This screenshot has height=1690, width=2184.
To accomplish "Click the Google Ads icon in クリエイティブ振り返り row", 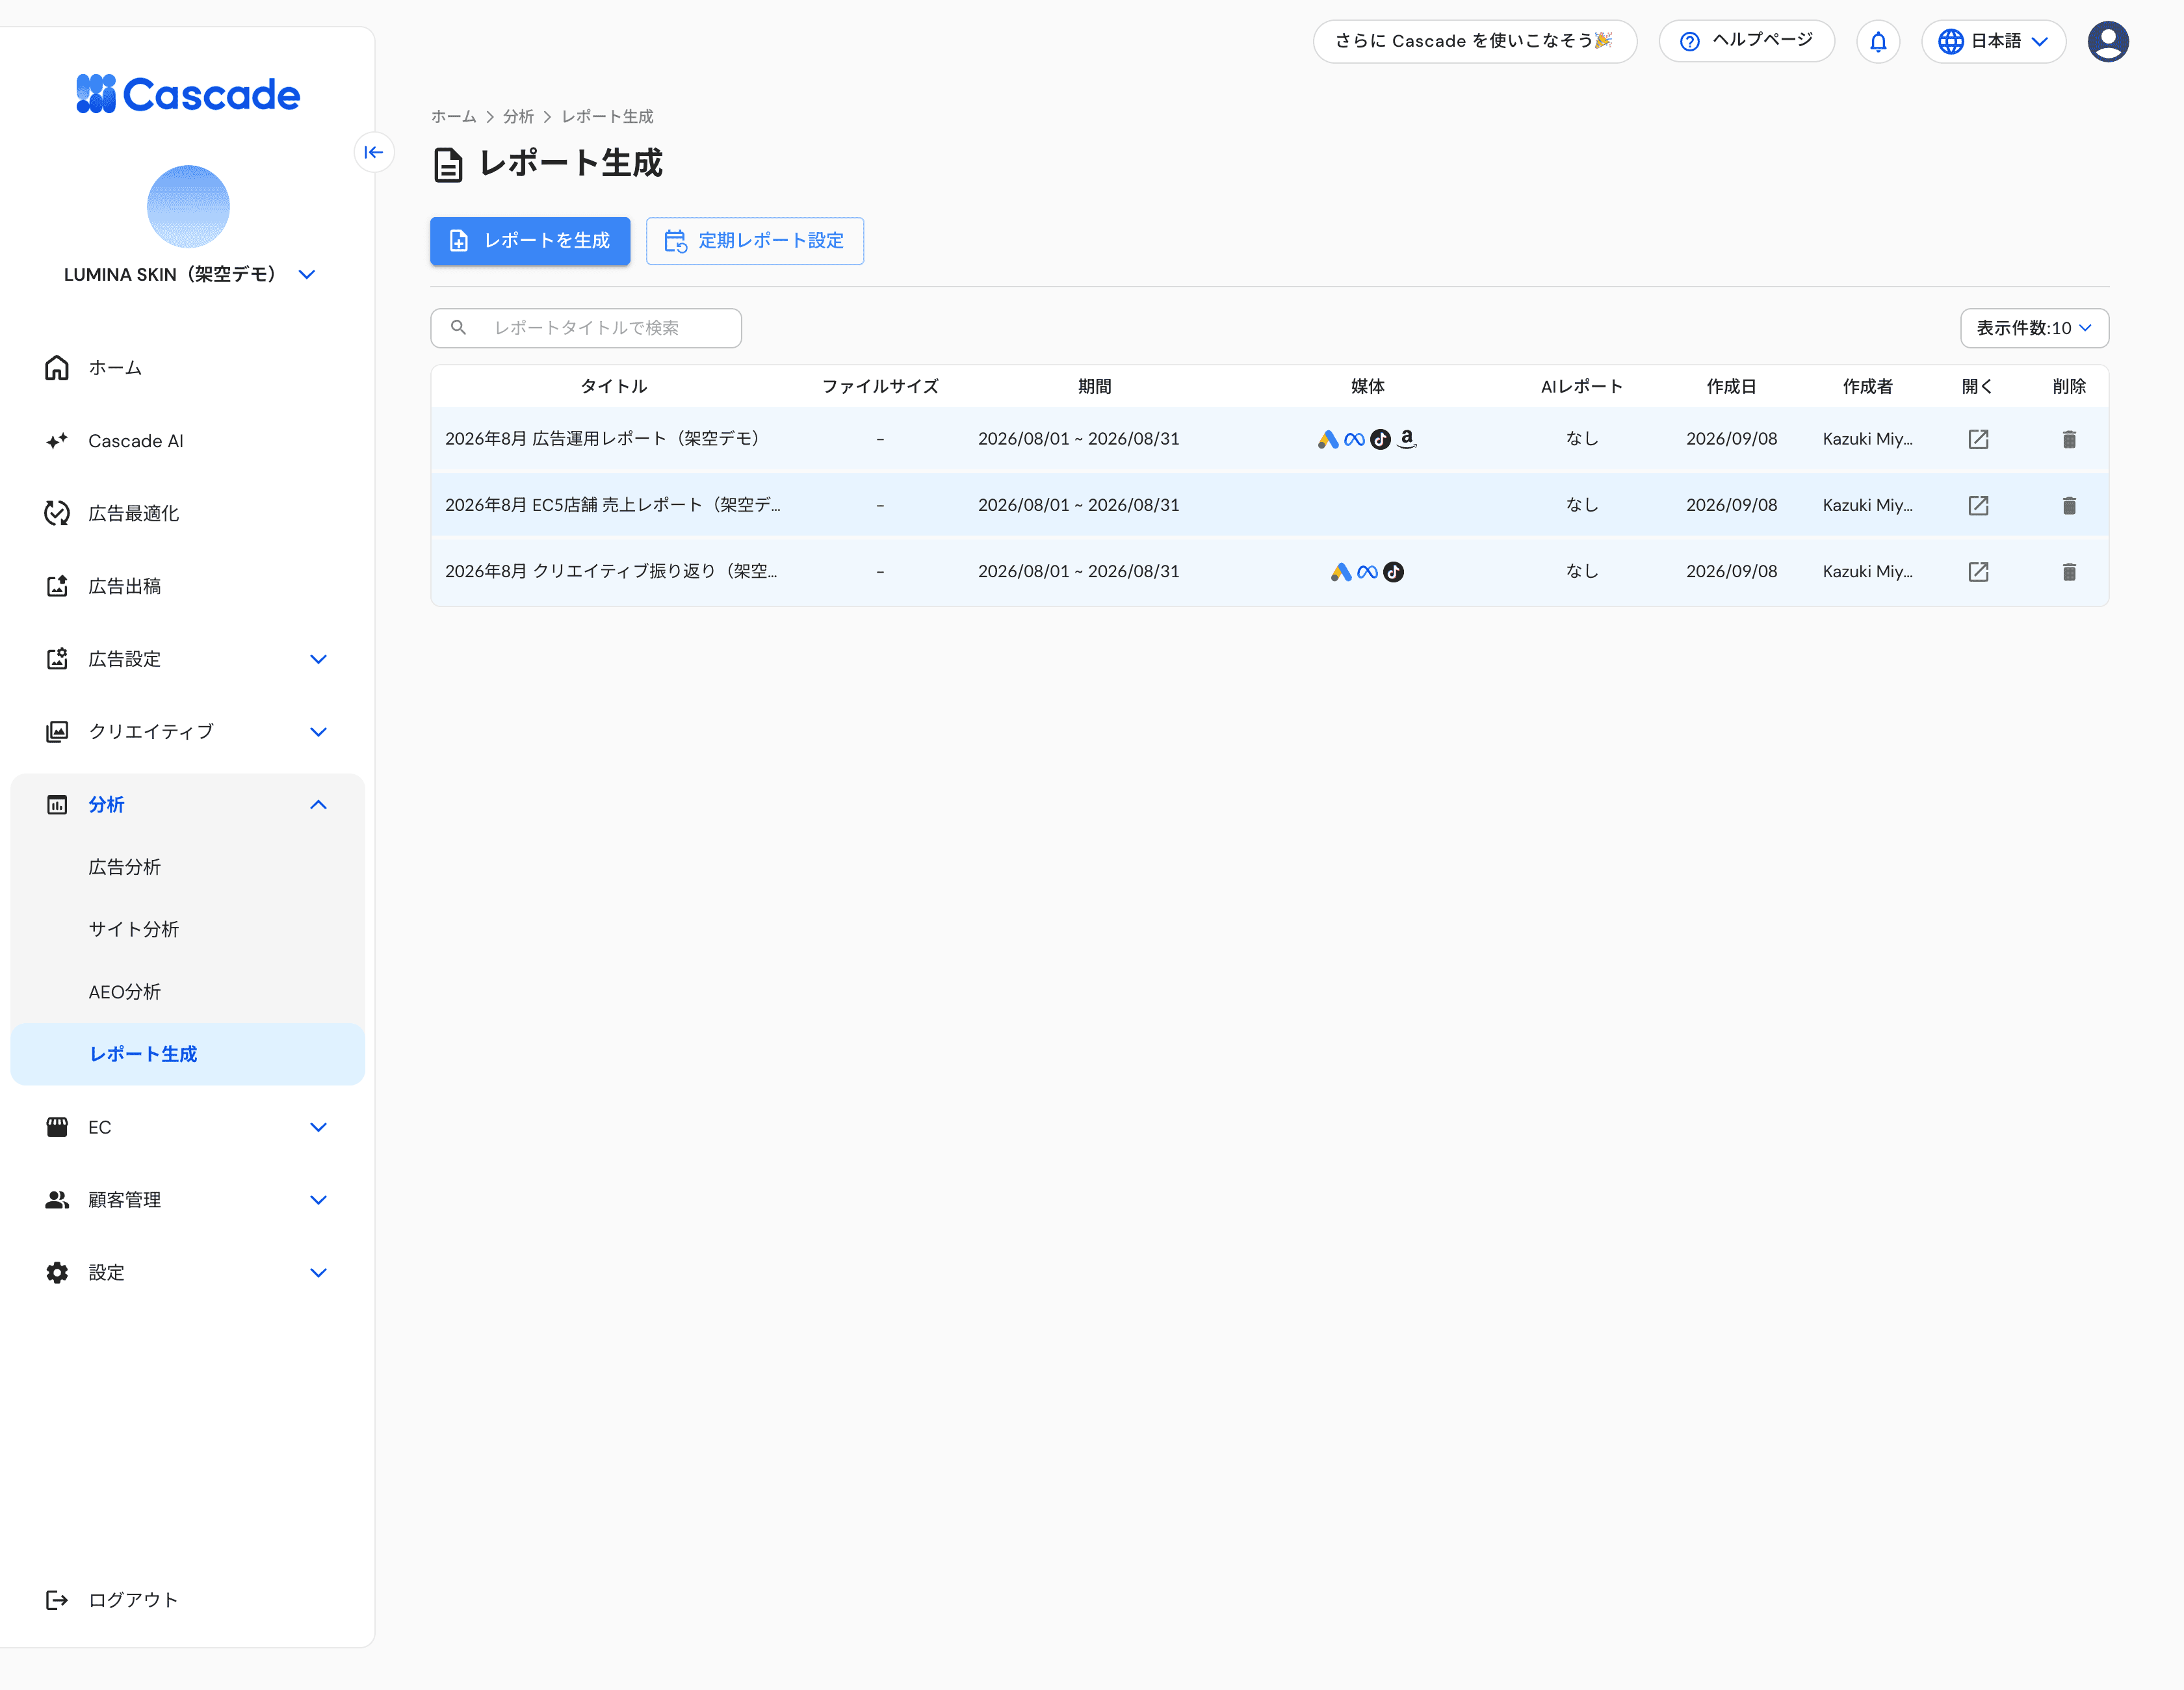I will tap(1341, 571).
